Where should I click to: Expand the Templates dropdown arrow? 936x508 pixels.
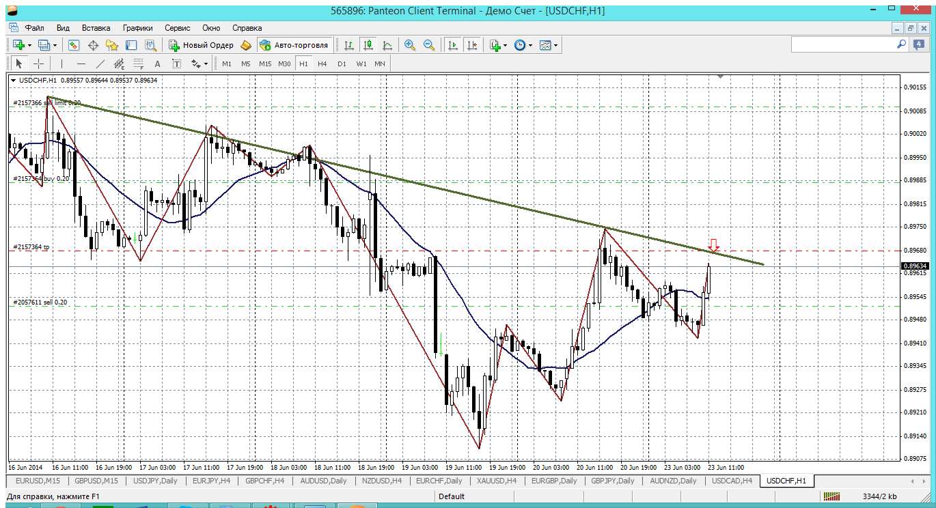tap(556, 45)
